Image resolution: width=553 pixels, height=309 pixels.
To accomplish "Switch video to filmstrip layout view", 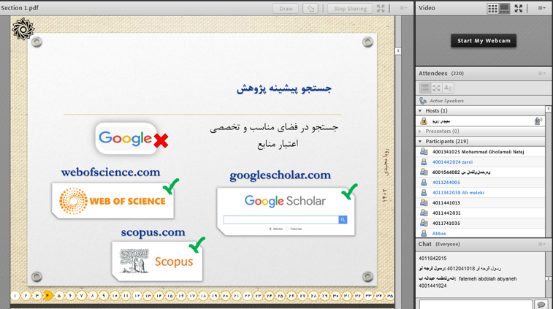I will pyautogui.click(x=504, y=9).
